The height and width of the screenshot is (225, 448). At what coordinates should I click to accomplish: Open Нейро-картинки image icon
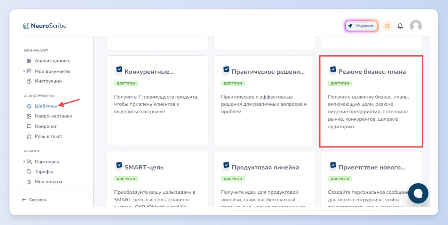coord(29,116)
